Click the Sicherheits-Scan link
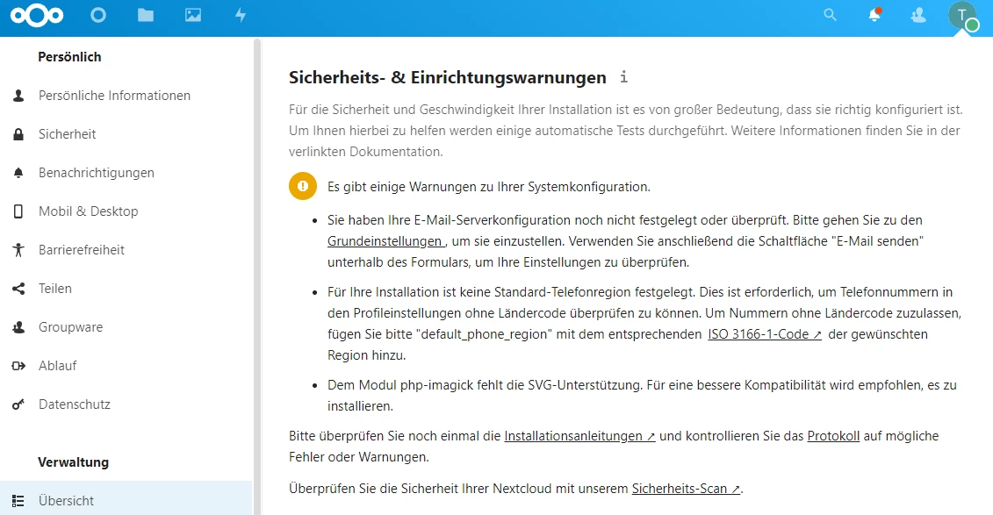The width and height of the screenshot is (993, 515). [687, 489]
